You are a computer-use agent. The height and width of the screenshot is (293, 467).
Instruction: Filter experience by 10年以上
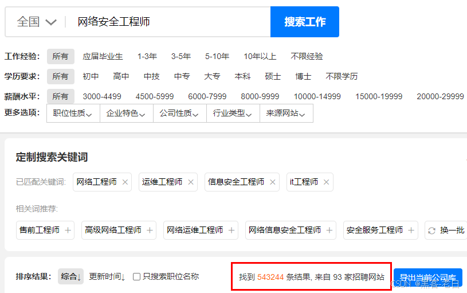click(260, 56)
